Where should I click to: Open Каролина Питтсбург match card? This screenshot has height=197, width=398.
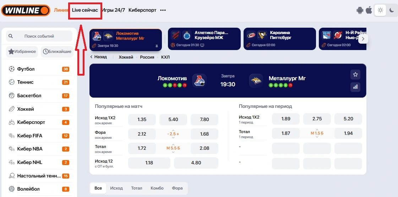[x=280, y=39]
